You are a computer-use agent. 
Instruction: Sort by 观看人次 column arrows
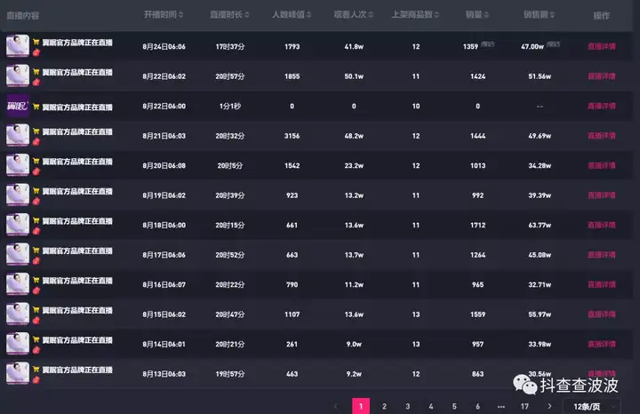(x=371, y=15)
